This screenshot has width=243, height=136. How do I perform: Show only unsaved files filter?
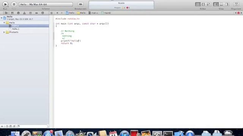pyautogui.click(x=14, y=126)
